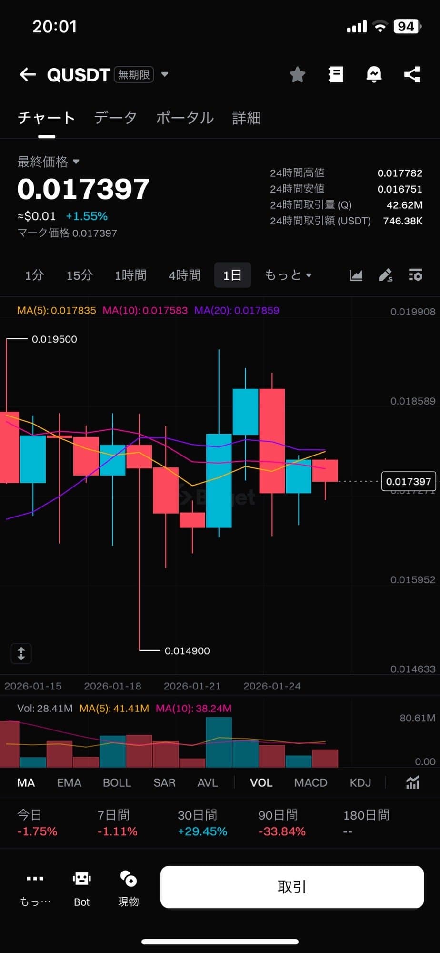The height and width of the screenshot is (953, 440).
Task: Switch chart type with area chart icon
Action: click(x=356, y=275)
